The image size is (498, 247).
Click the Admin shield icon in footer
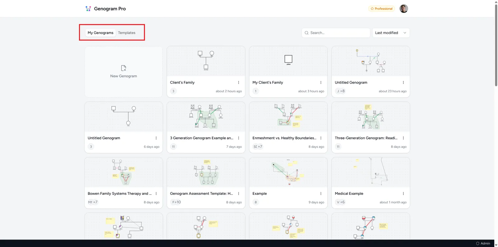pos(478,243)
